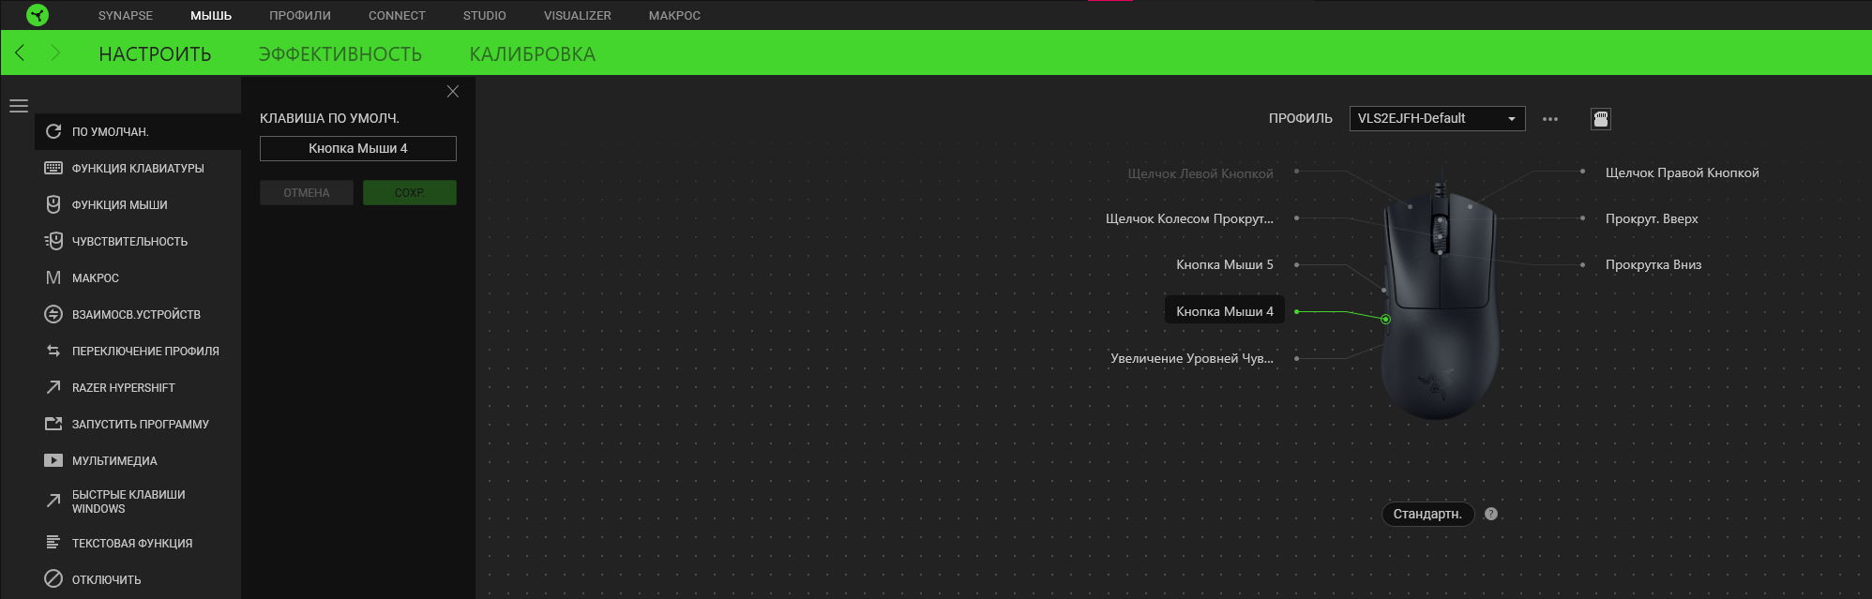This screenshot has height=599, width=1872.
Task: Open the onboard memory profile icon
Action: point(1601,119)
